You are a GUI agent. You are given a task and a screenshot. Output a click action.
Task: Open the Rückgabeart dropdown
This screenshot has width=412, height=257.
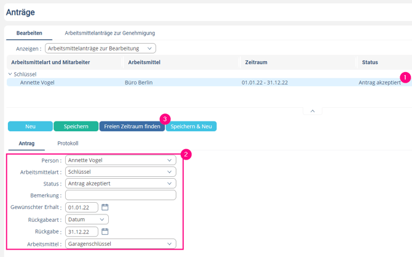pos(87,219)
